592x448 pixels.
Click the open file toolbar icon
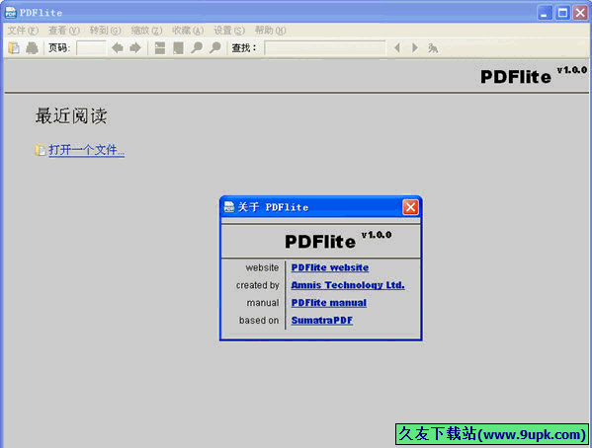tap(14, 48)
